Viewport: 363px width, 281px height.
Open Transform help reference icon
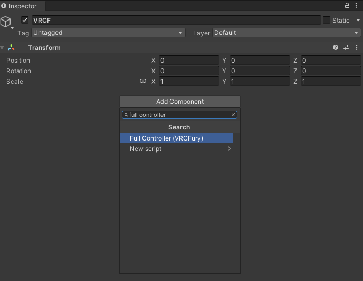tap(335, 47)
